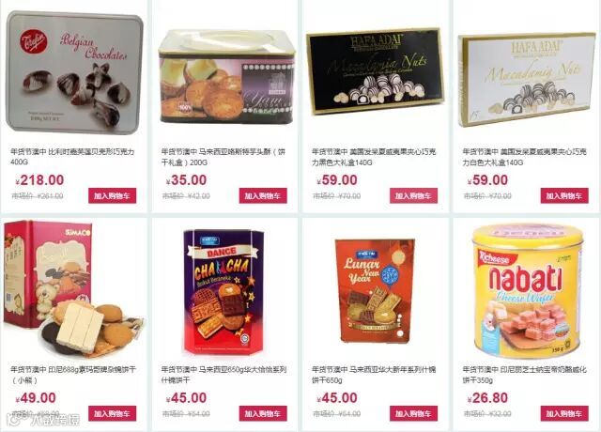Open the Dance Cha Cha biscuit box image
The width and height of the screenshot is (601, 432).
pos(223,292)
